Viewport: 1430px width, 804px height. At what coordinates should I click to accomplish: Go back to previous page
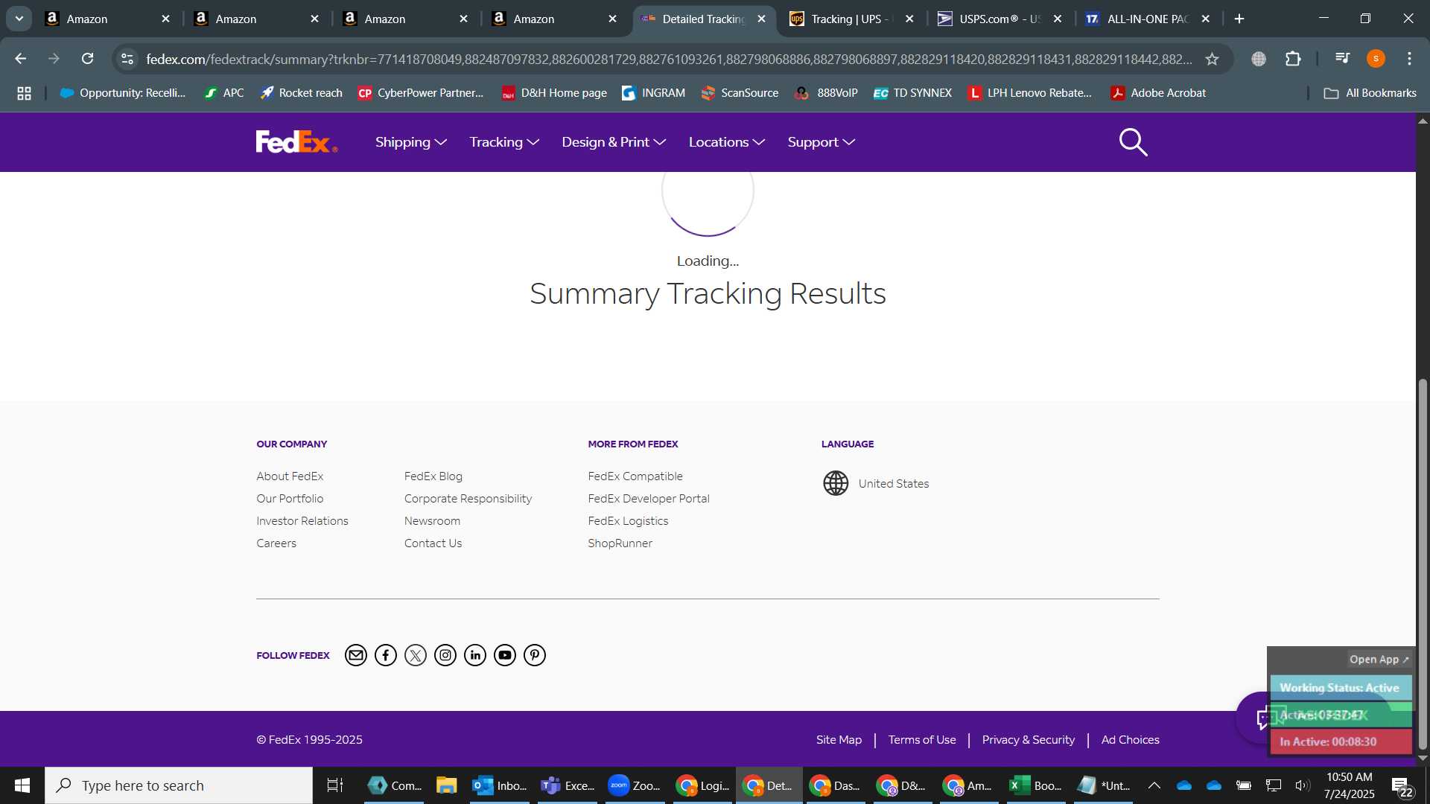(x=21, y=59)
